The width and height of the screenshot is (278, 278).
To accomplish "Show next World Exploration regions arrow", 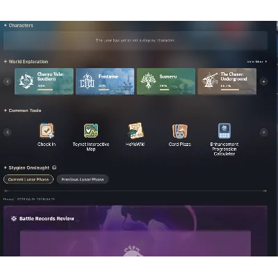I will tap(263, 81).
